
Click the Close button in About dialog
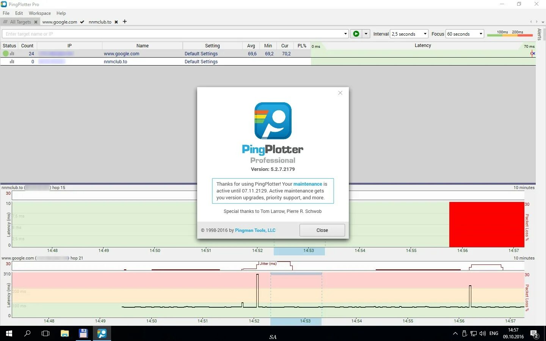click(322, 230)
